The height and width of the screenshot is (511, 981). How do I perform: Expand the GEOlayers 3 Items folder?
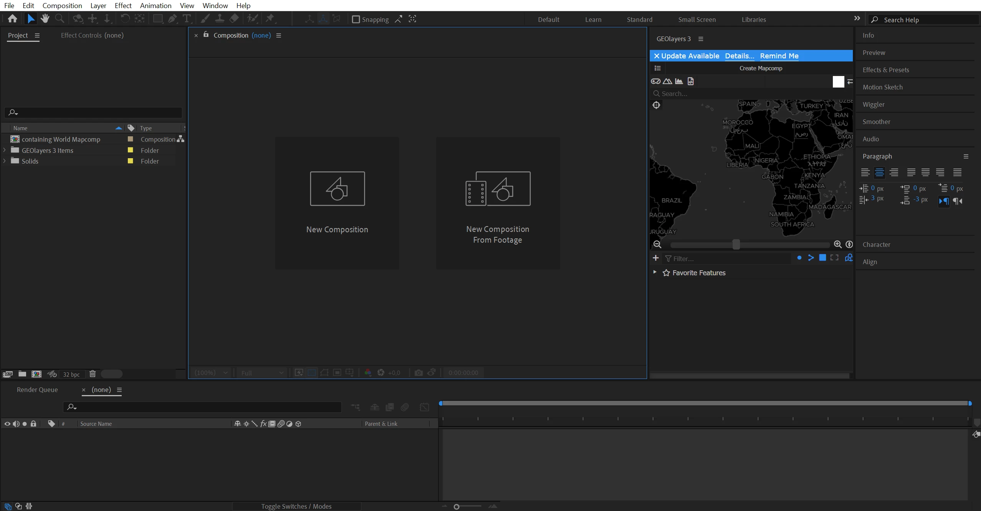[x=5, y=150]
